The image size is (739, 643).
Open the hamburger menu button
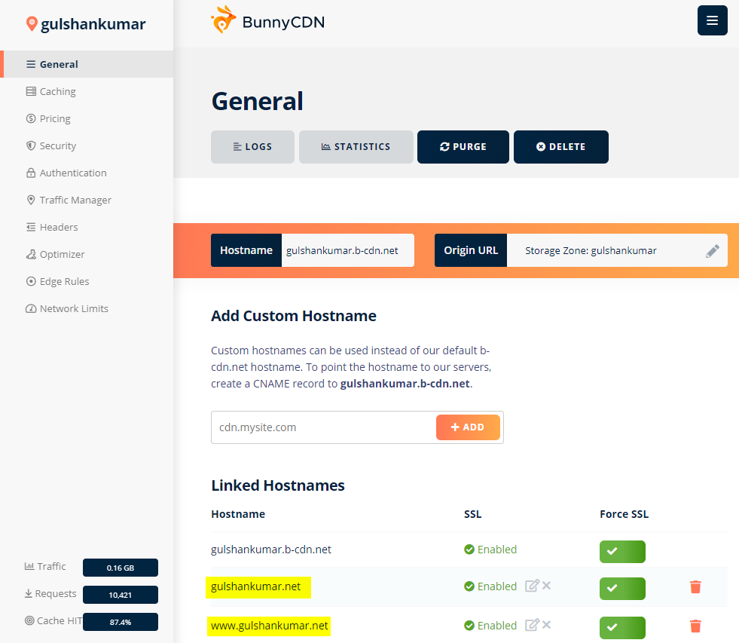tap(712, 20)
